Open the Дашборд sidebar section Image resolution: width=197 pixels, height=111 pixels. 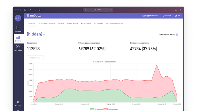click(x=18, y=39)
